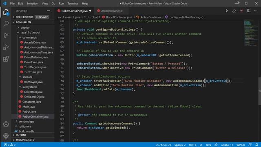Click JavaSE-11 runtime status item
The height and width of the screenshot is (147, 261).
pos(227,145)
